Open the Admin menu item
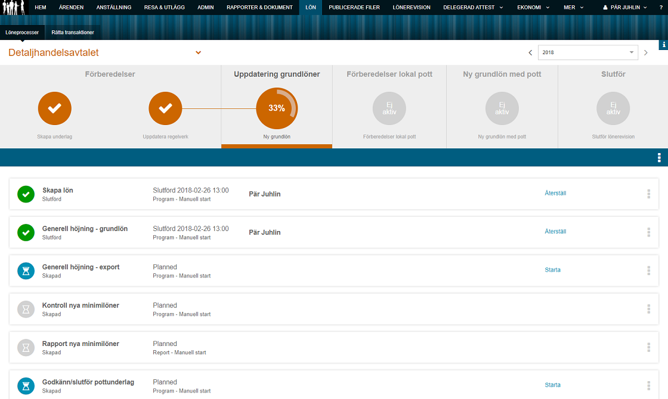 205,7
